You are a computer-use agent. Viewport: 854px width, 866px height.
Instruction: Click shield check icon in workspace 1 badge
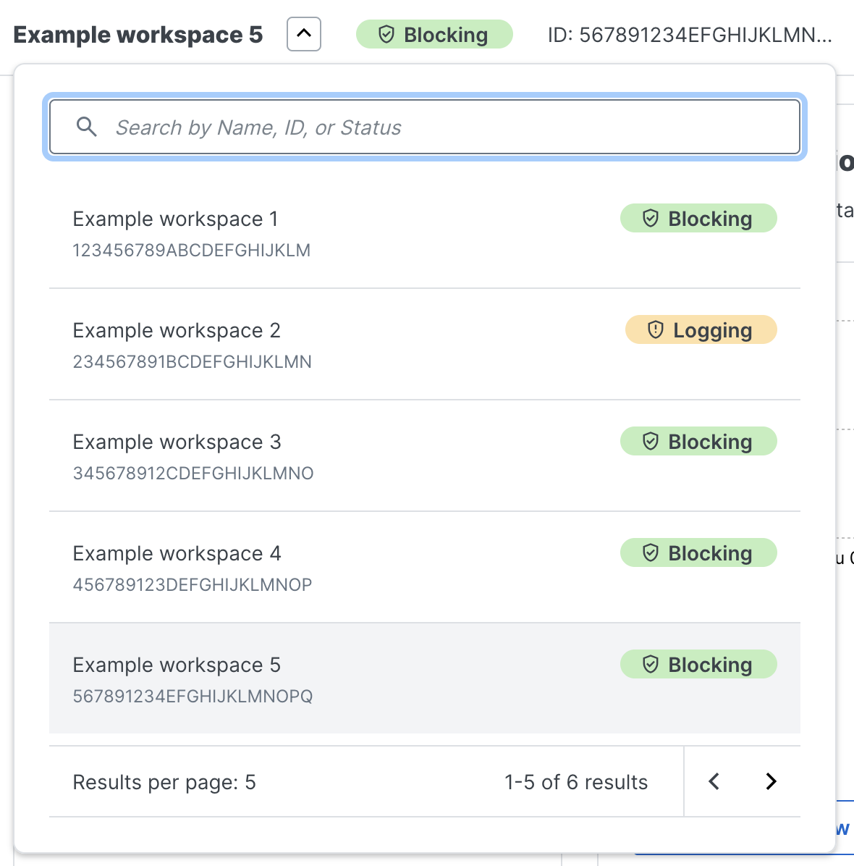click(651, 218)
